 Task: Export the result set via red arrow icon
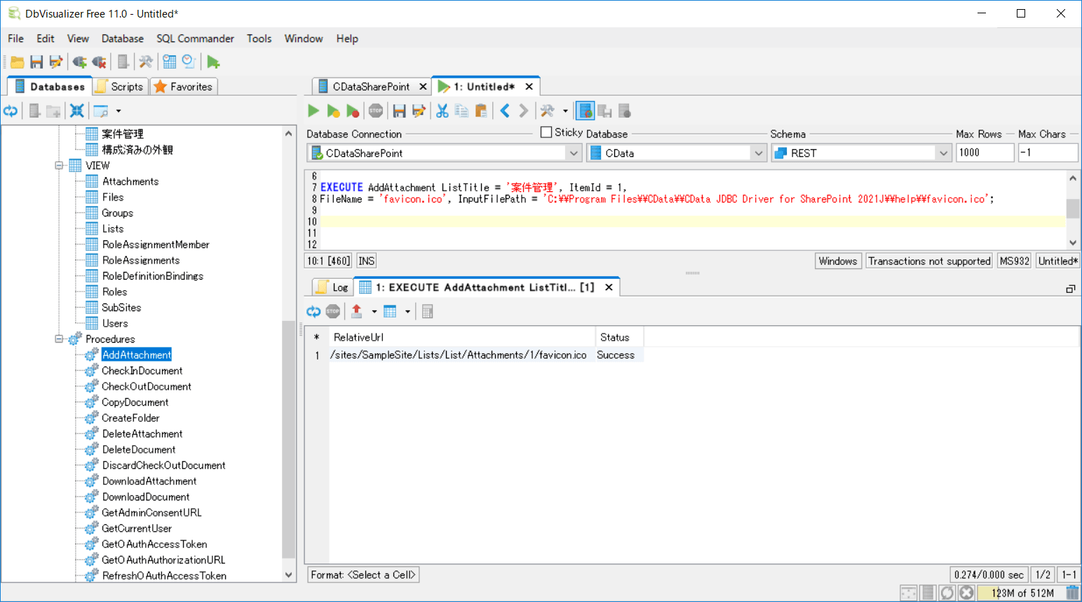pos(357,311)
